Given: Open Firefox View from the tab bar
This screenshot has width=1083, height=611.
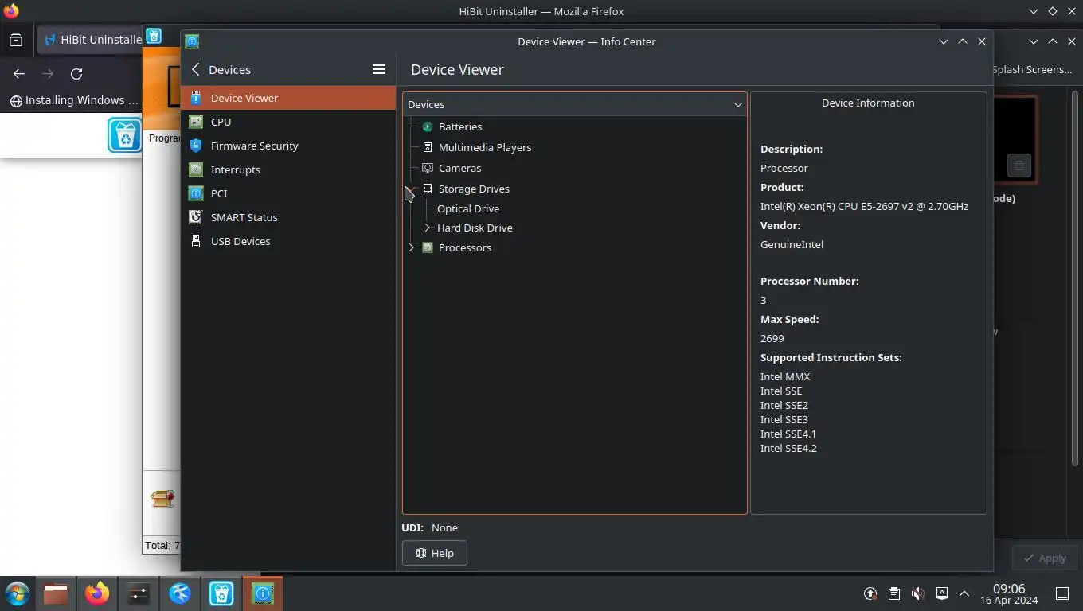Looking at the screenshot, I should click(x=16, y=40).
